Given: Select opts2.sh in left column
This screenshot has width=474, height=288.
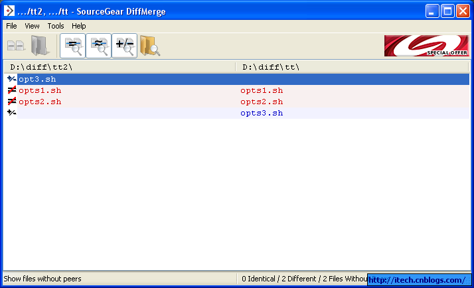Looking at the screenshot, I should coord(40,102).
